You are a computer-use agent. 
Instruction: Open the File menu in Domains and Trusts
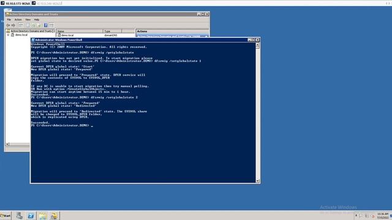click(x=9, y=20)
